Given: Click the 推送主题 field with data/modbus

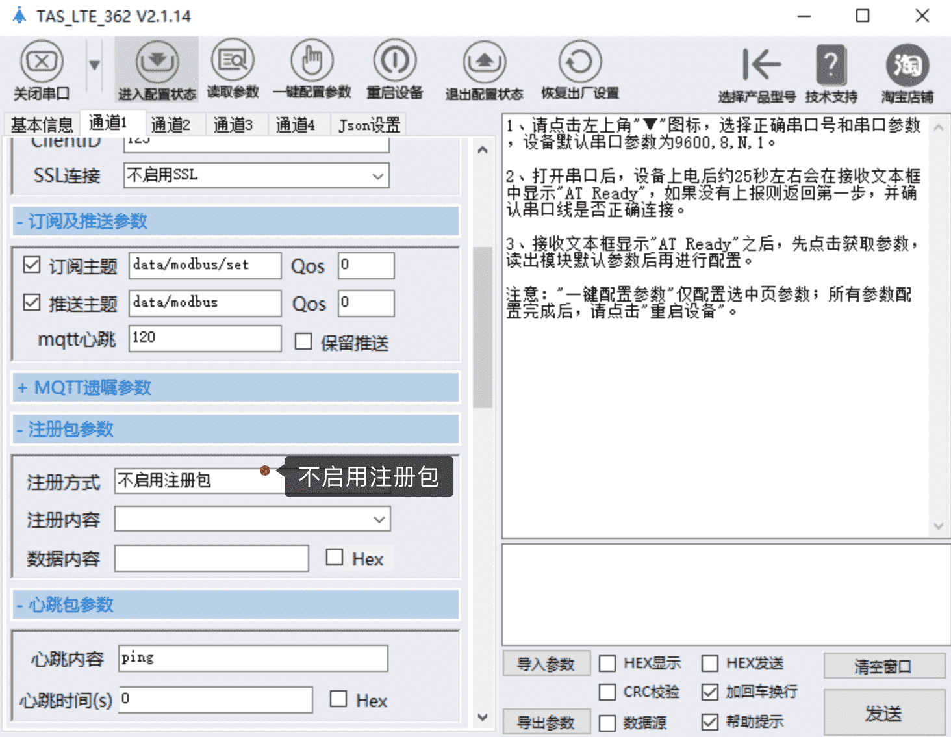Looking at the screenshot, I should [x=205, y=303].
